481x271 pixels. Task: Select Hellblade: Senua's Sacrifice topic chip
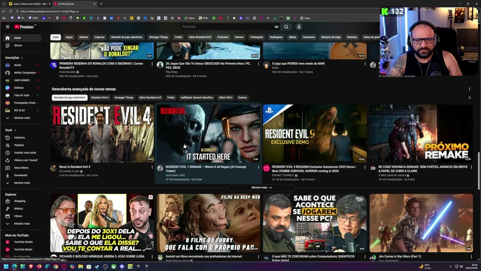click(x=197, y=97)
